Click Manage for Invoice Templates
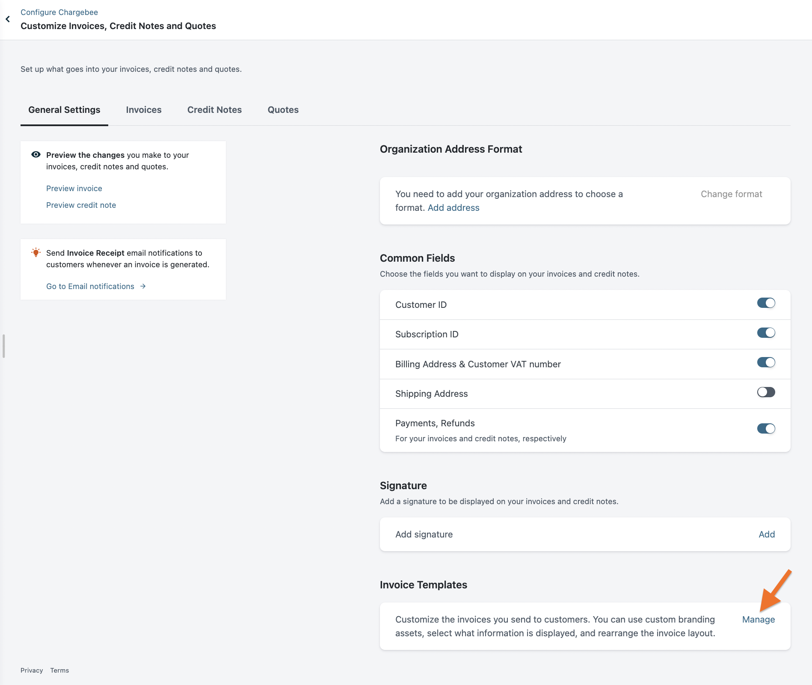The image size is (812, 685). tap(758, 620)
